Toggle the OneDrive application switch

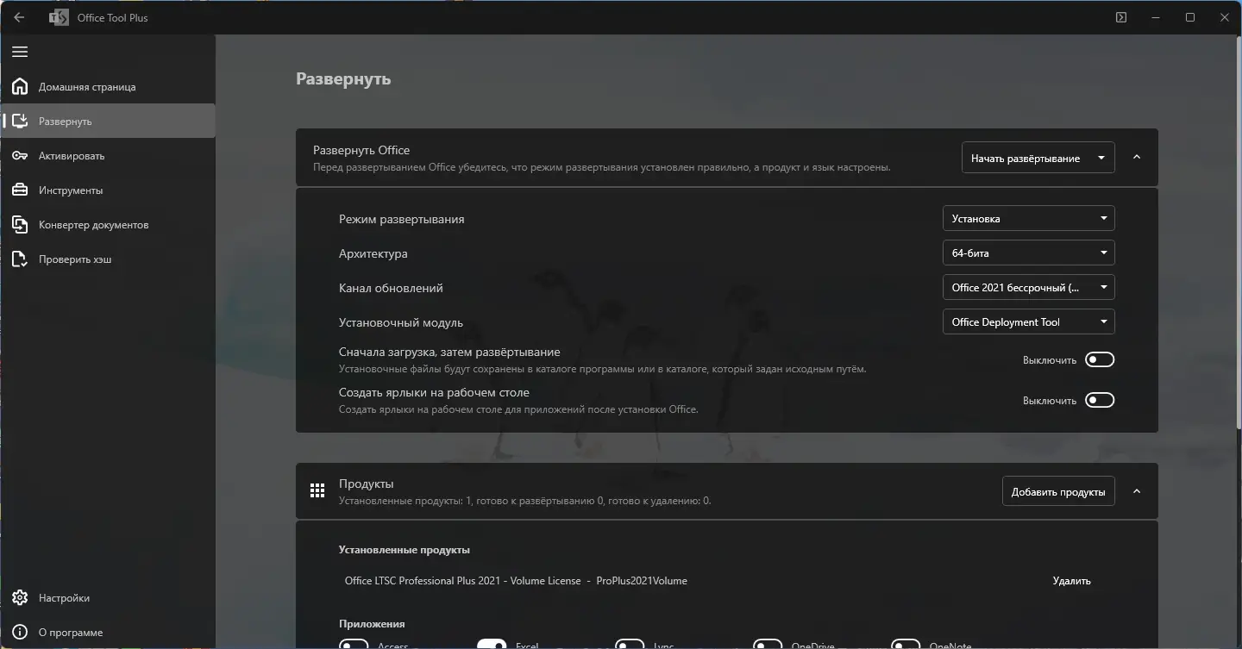[768, 645]
